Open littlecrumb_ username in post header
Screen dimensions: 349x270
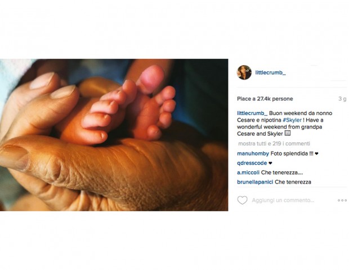click(x=270, y=72)
